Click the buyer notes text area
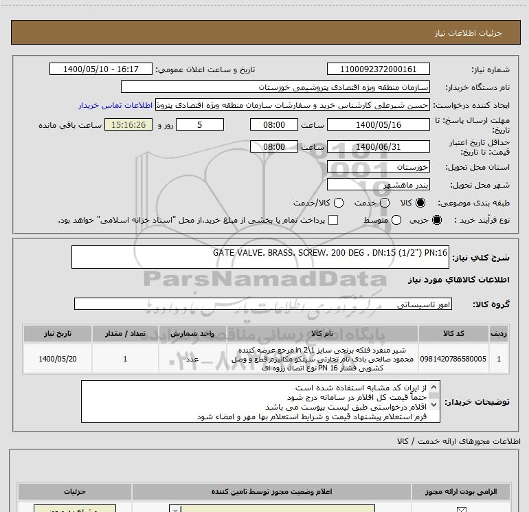 260,401
